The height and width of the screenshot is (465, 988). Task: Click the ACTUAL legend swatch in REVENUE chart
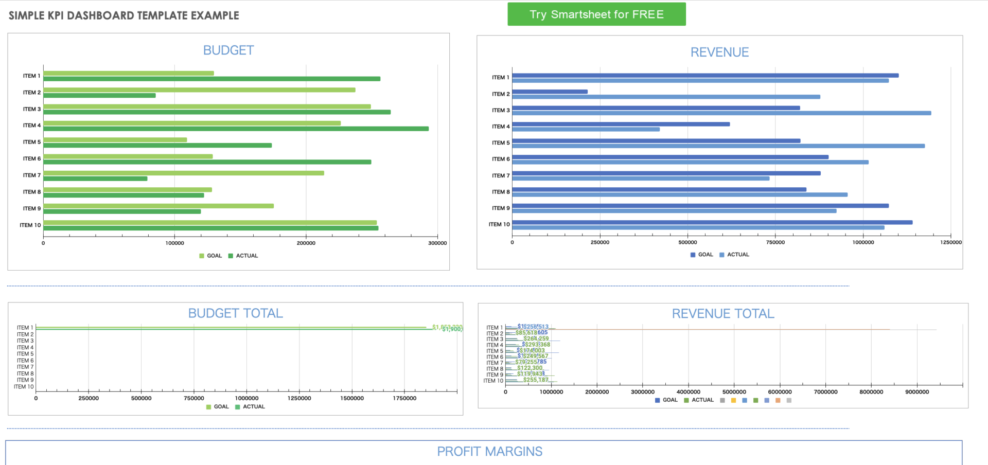click(722, 254)
